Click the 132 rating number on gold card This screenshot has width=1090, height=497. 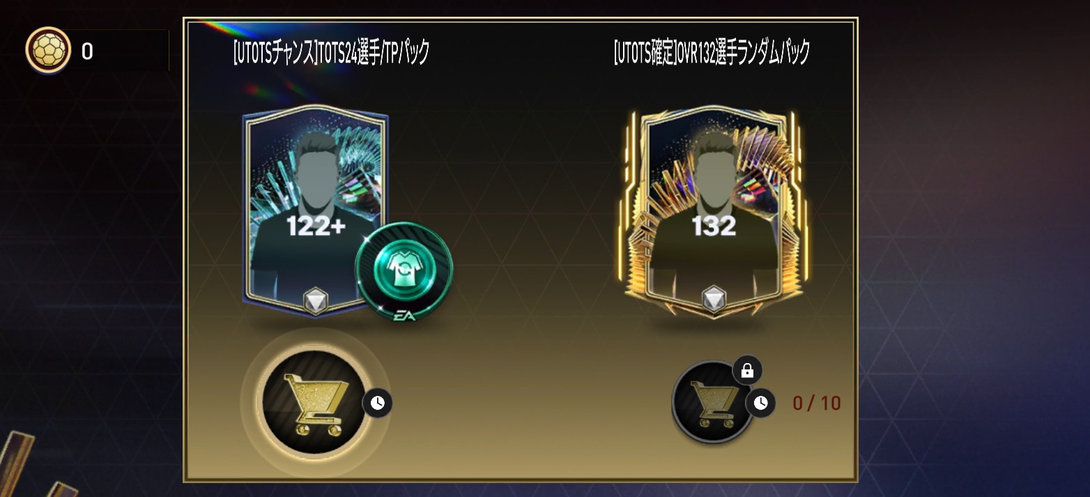[x=713, y=226]
